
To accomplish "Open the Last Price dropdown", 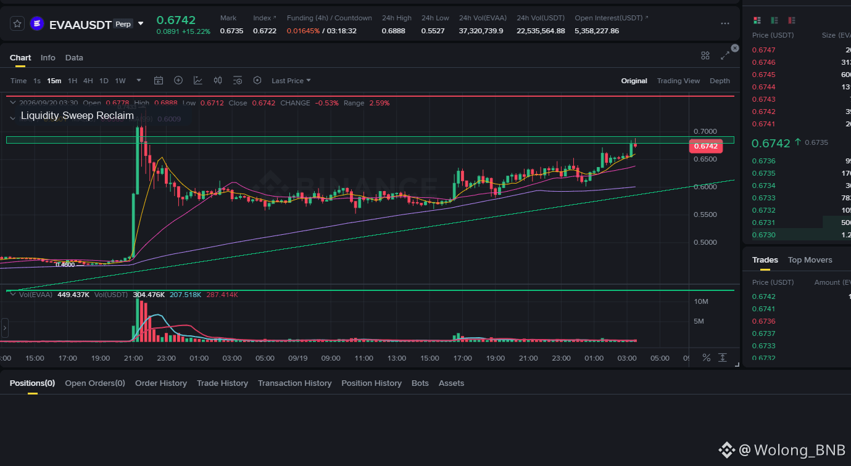I will (291, 81).
